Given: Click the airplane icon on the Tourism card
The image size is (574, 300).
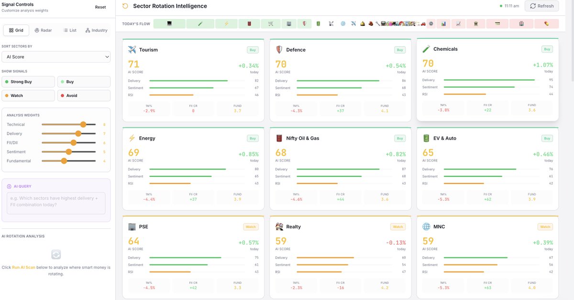Looking at the screenshot, I should [x=132, y=50].
